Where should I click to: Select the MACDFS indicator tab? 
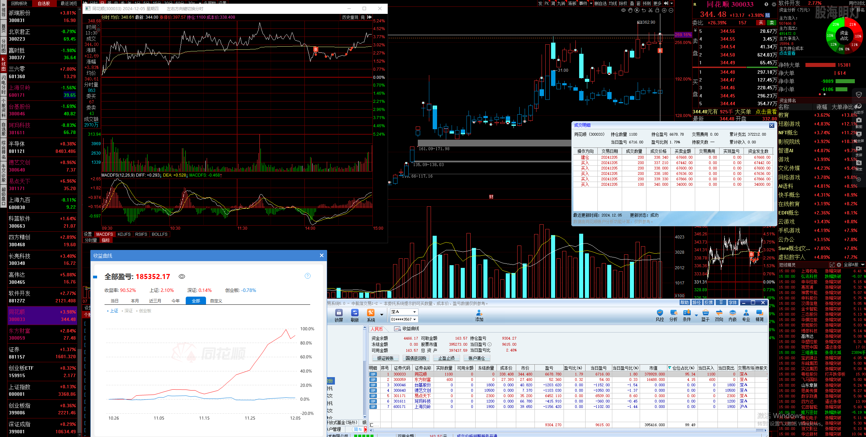coord(105,234)
